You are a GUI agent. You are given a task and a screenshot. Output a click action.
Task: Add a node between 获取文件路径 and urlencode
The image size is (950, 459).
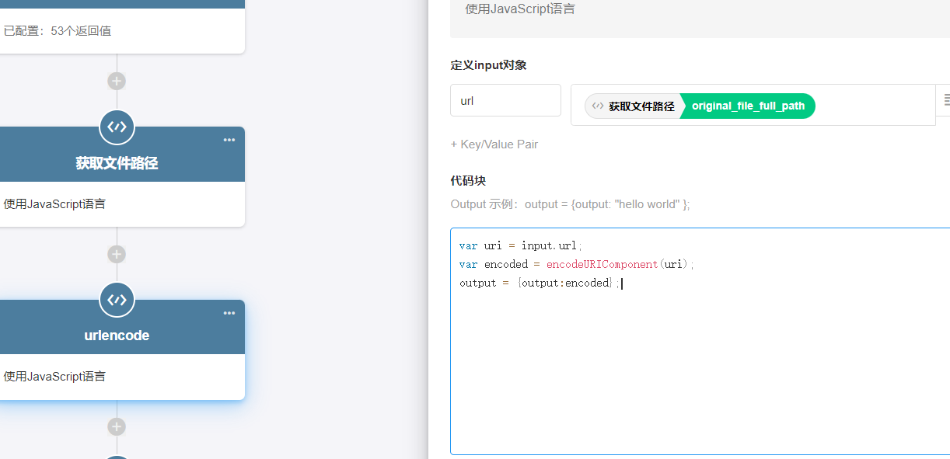(x=117, y=254)
